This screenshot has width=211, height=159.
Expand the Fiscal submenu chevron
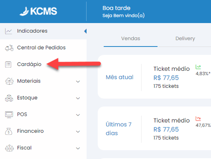pyautogui.click(x=78, y=148)
